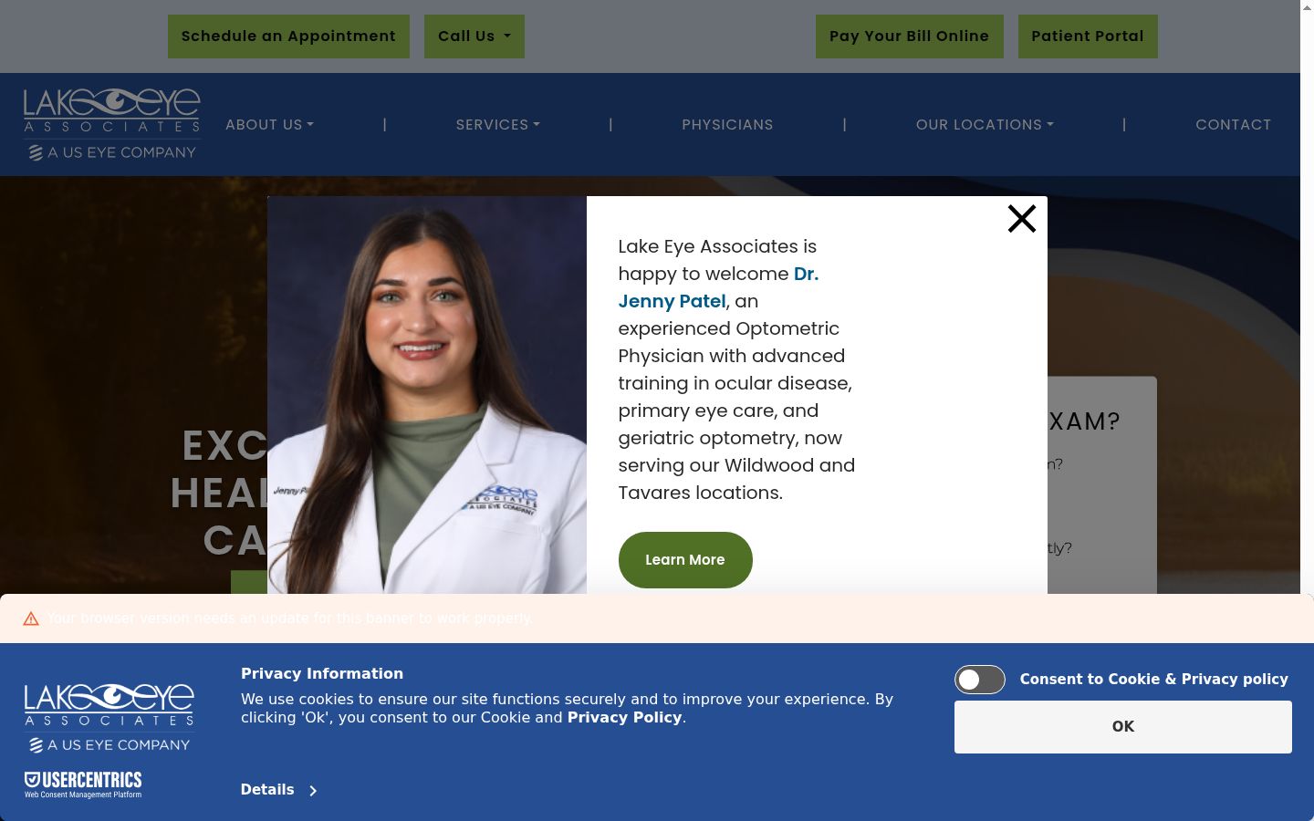Toggle the Consent to Cookie & Privacy policy switch

coord(980,680)
